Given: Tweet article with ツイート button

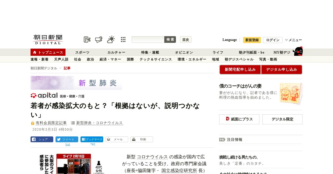Looking at the screenshot, I should tap(67, 139).
